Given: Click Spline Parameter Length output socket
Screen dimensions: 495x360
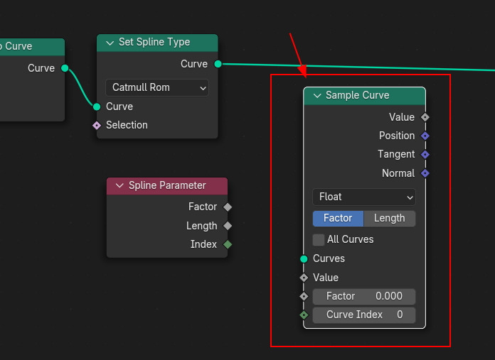Looking at the screenshot, I should point(228,226).
